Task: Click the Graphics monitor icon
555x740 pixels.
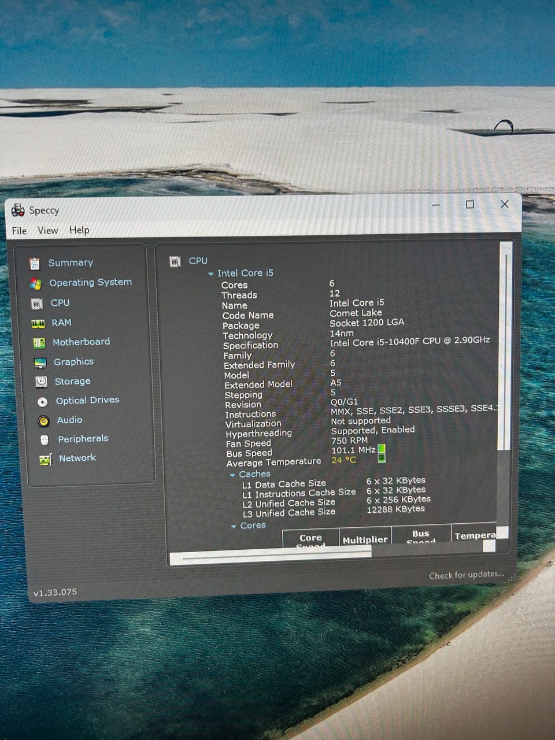Action: pos(40,362)
